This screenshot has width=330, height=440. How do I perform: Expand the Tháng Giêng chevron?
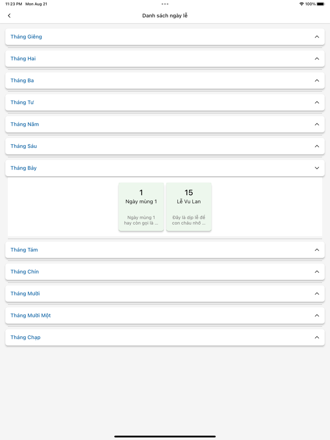tap(317, 37)
